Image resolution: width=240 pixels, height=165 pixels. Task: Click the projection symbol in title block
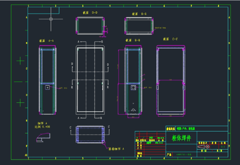[204, 146]
